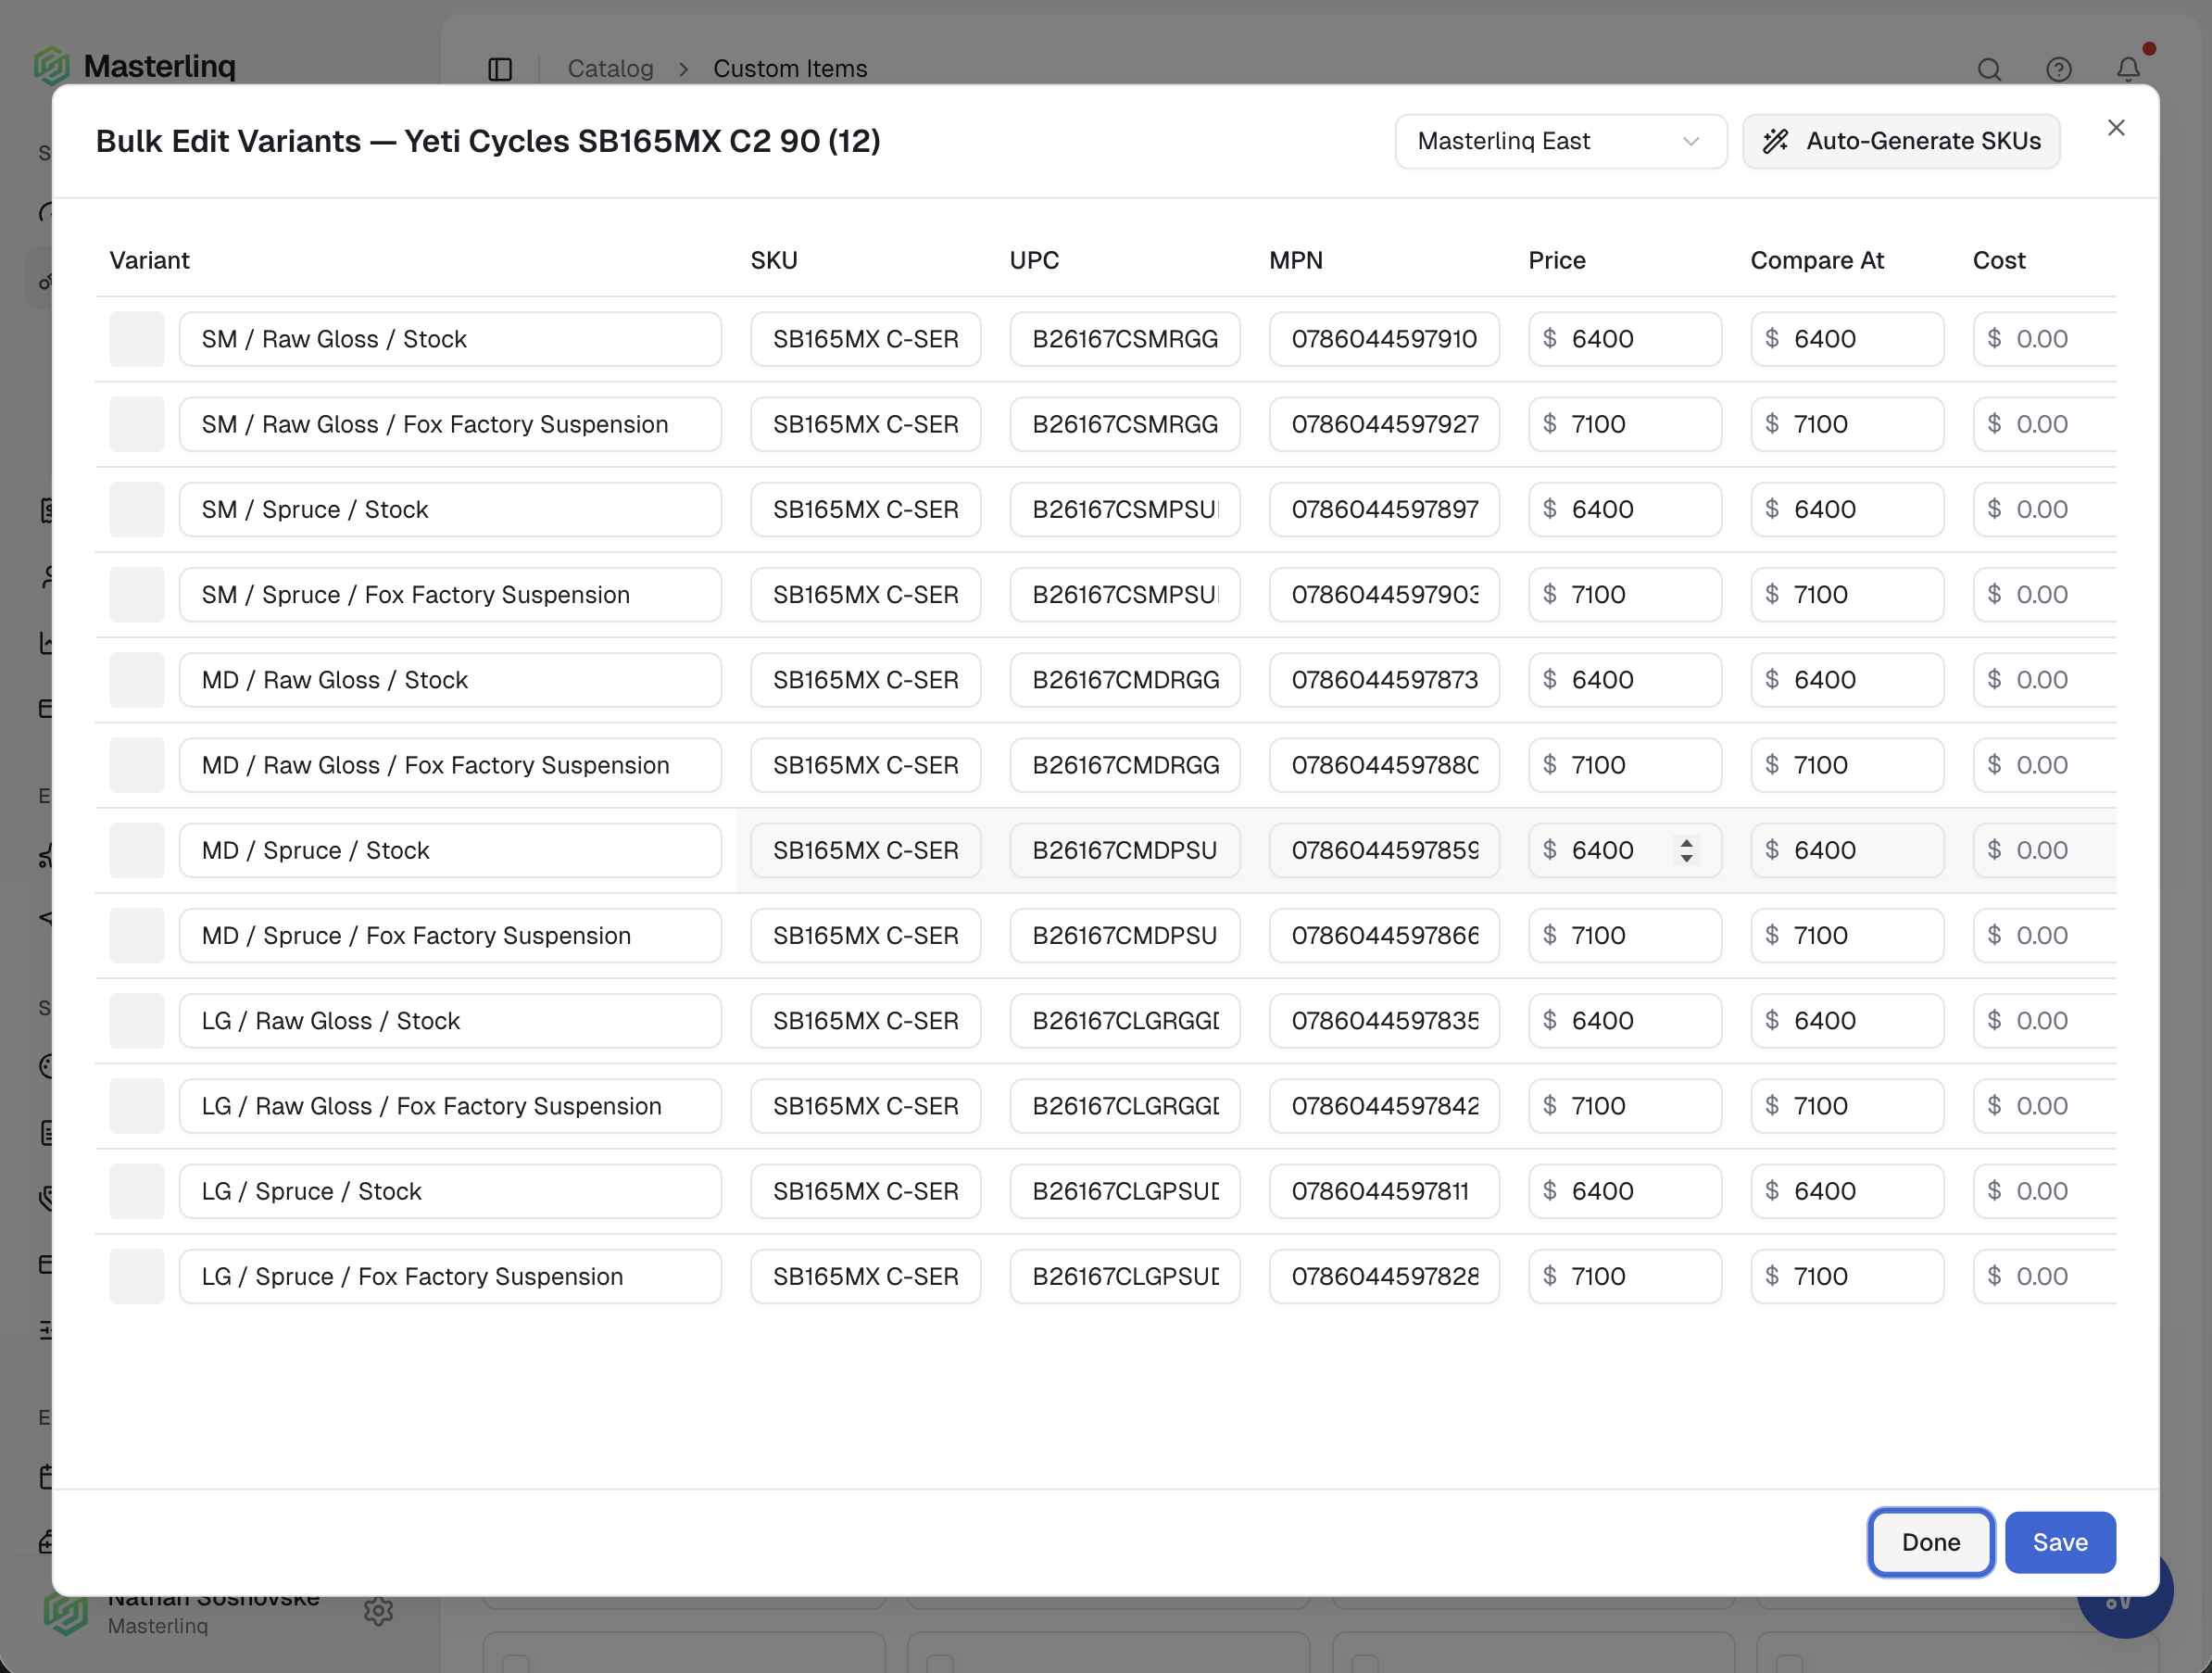Select image thumbnail for SM / Raw Gloss / Stock
The width and height of the screenshot is (2212, 1673).
pyautogui.click(x=137, y=339)
